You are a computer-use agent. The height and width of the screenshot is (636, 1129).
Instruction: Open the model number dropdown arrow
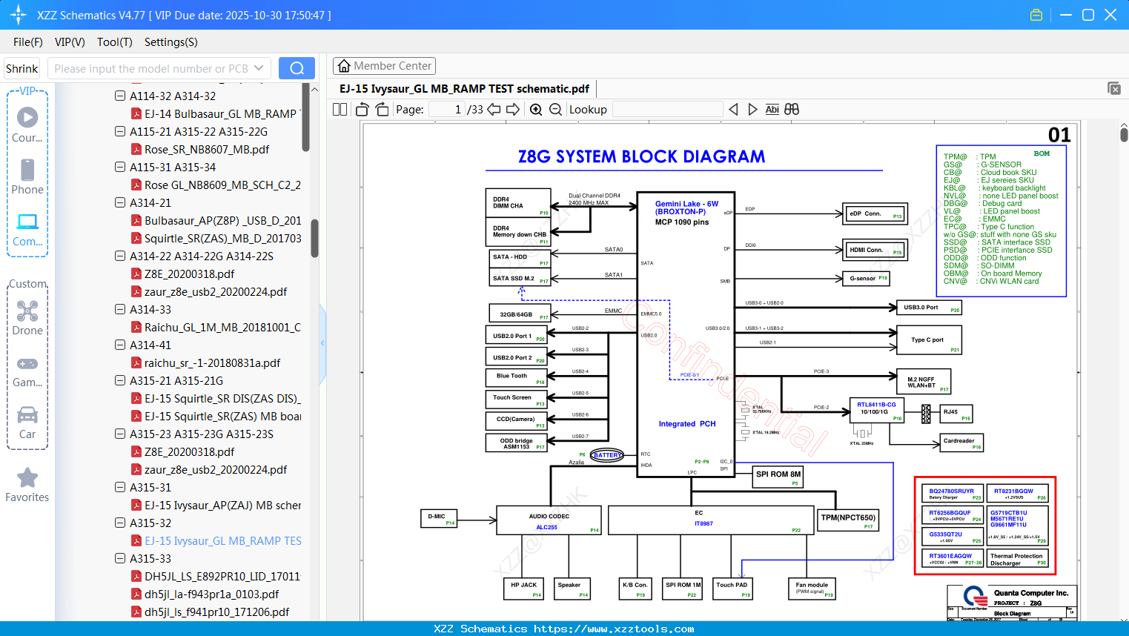tap(259, 68)
